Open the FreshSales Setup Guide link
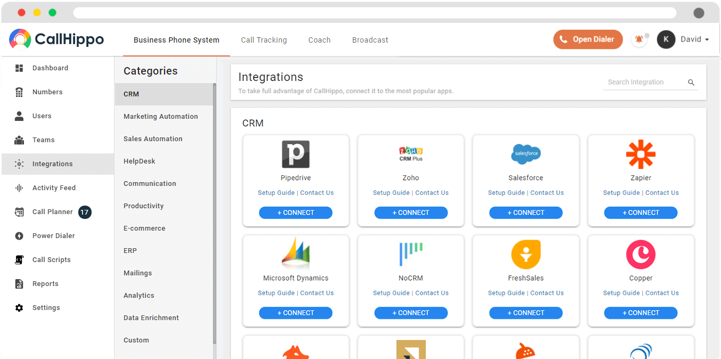Viewport: 721px width, 359px height. click(x=506, y=293)
